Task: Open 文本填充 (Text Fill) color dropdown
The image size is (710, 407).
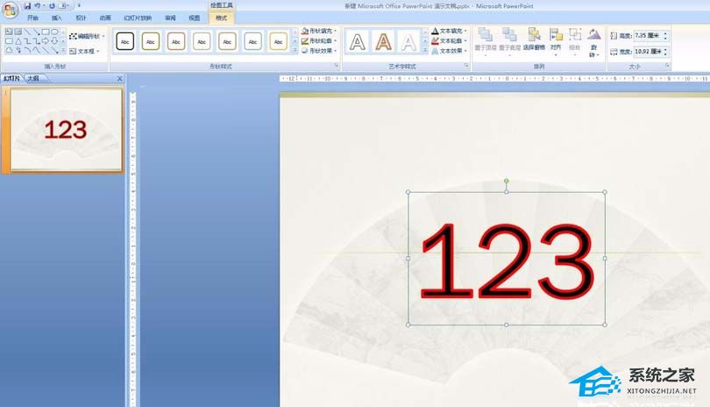Action: pyautogui.click(x=449, y=31)
